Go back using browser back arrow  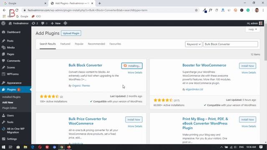(x=4, y=10)
